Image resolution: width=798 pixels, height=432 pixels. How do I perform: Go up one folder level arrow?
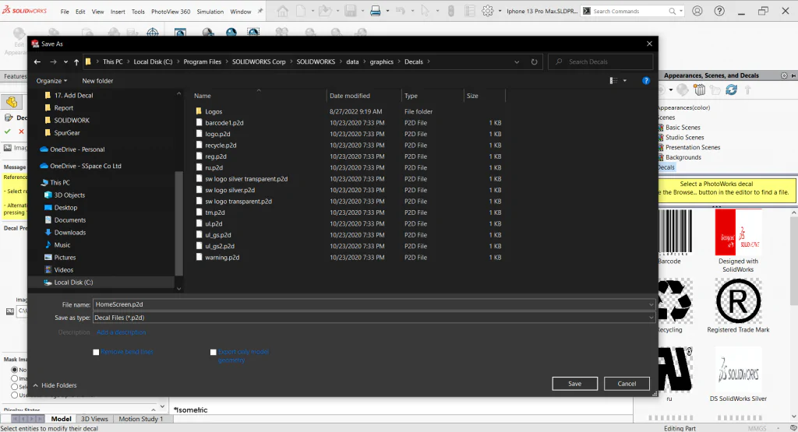point(76,62)
